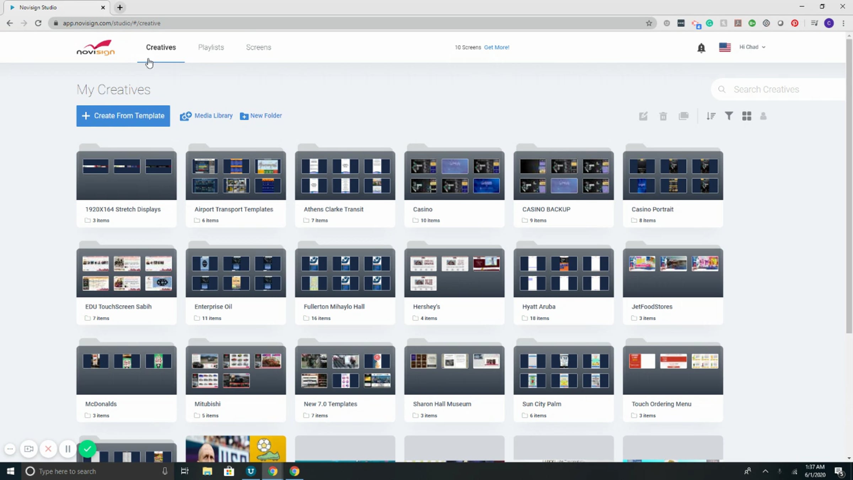853x480 pixels.
Task: Click the duplicate creatives icon
Action: point(683,116)
